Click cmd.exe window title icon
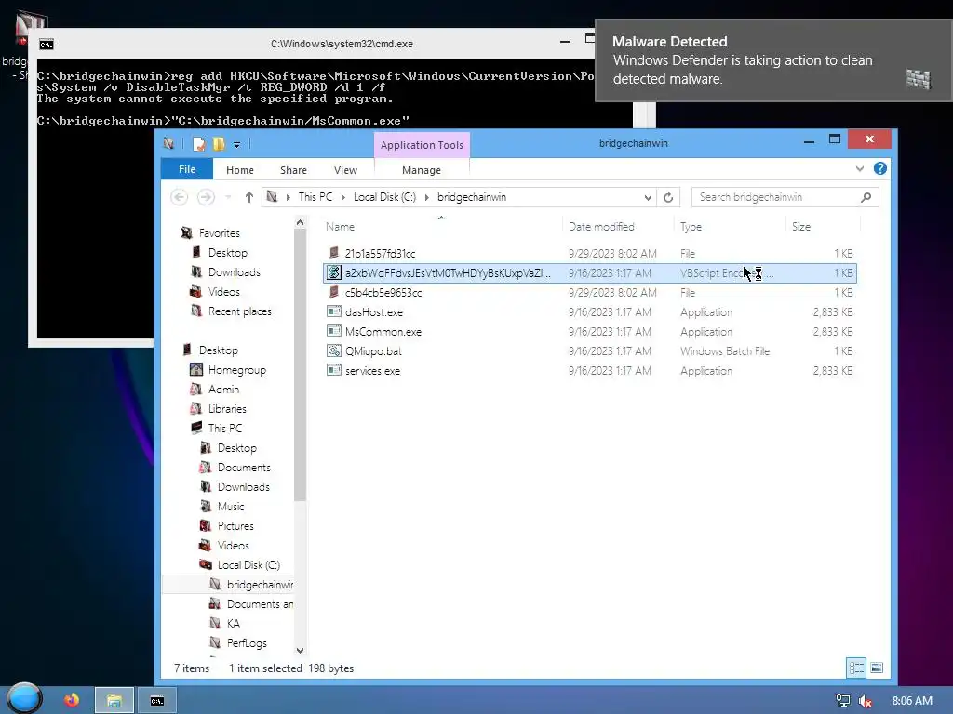The width and height of the screenshot is (953, 714). coord(47,45)
